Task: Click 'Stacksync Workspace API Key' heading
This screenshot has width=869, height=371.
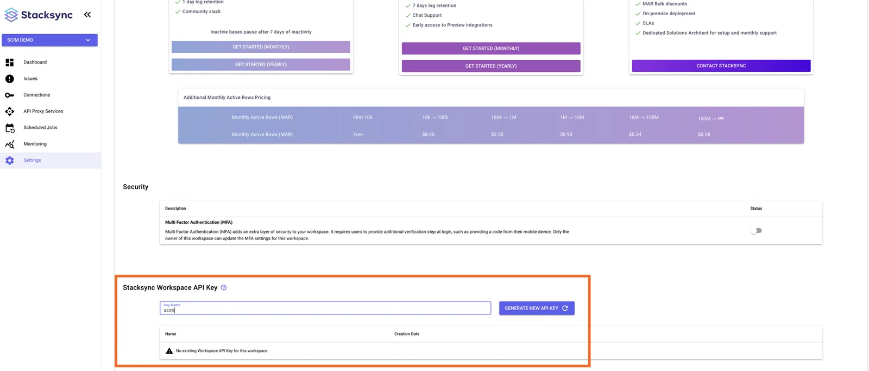Action: coord(170,287)
